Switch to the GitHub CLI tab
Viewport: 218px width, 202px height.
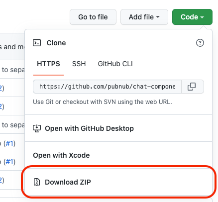pos(115,64)
